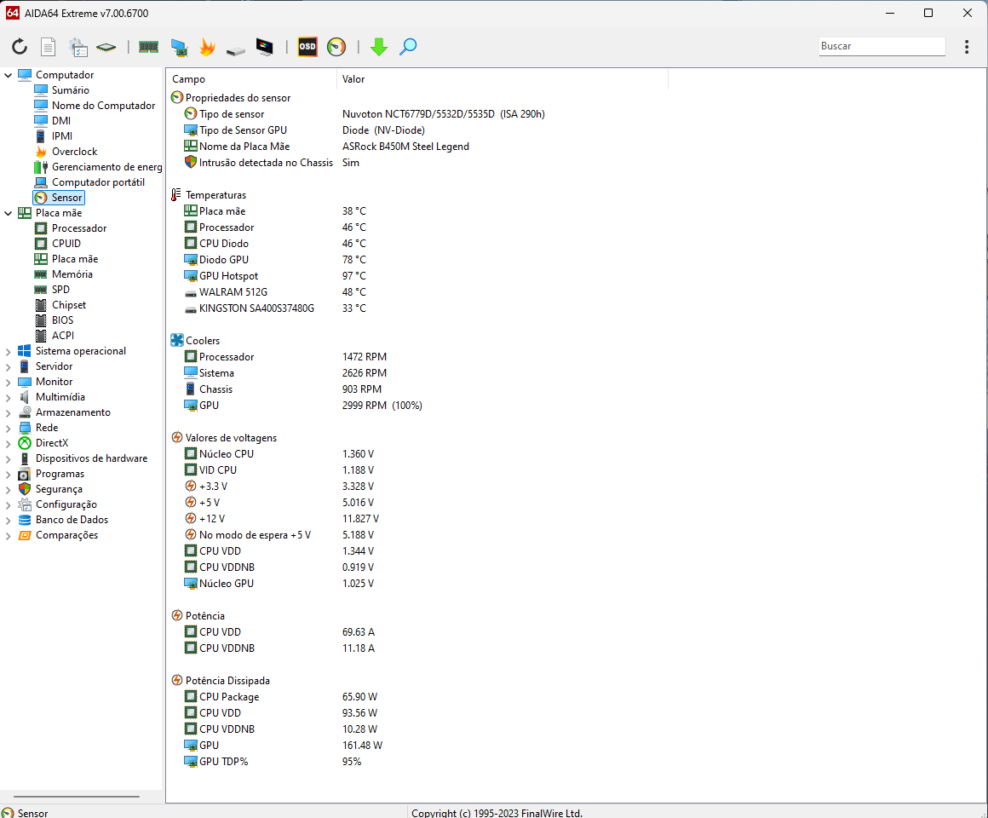Select the BIOS tree item
The height and width of the screenshot is (818, 988).
point(62,320)
